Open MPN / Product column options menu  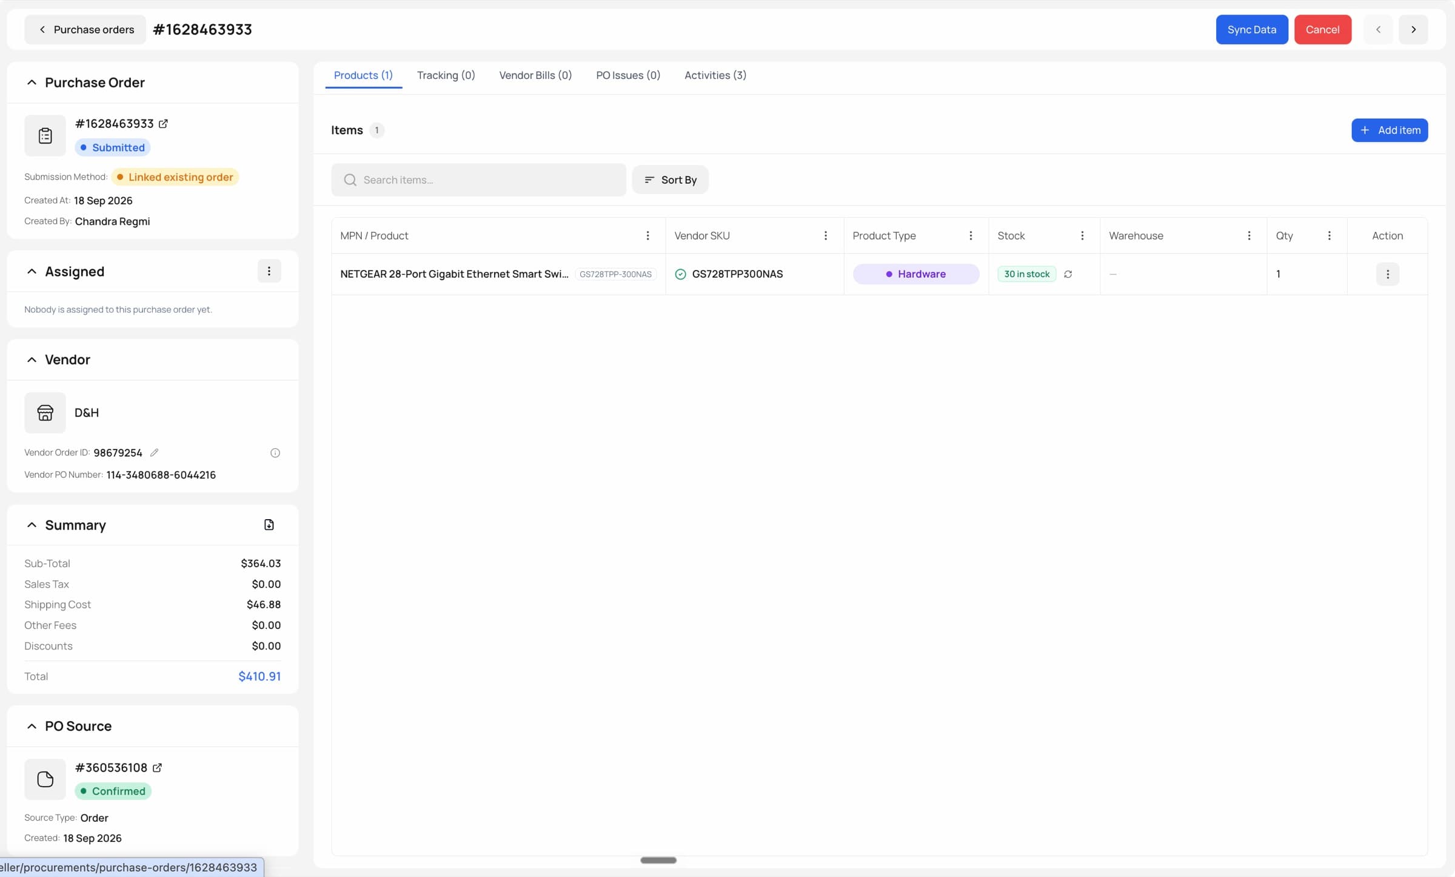pyautogui.click(x=647, y=235)
